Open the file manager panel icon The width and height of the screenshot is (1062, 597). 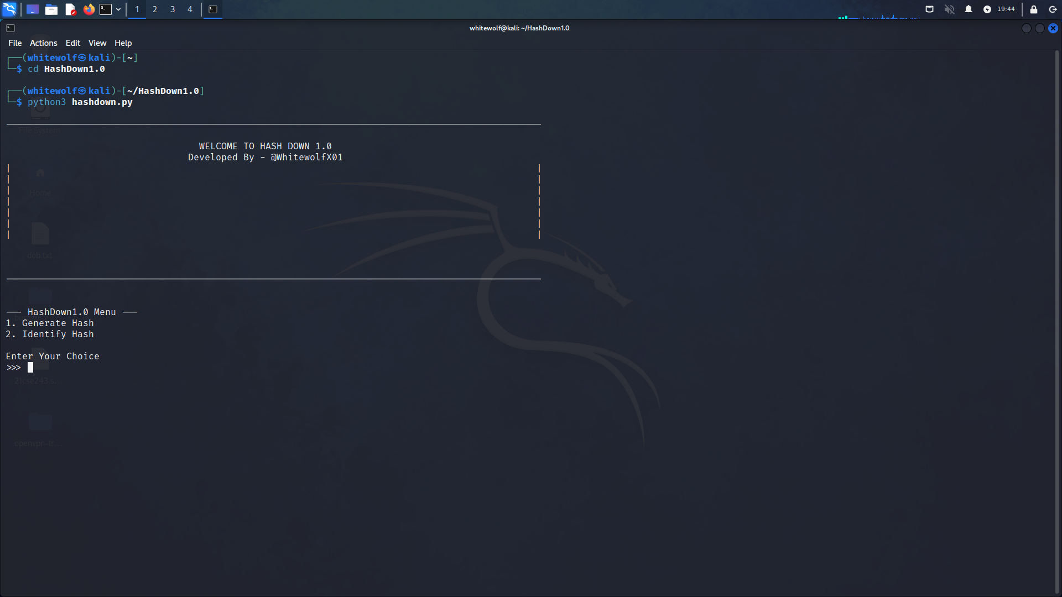[51, 9]
